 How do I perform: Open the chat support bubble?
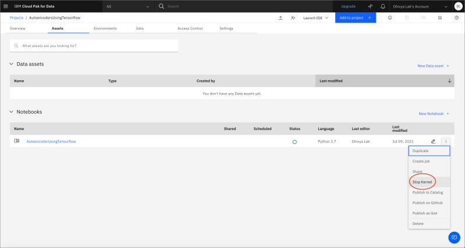coord(454,238)
